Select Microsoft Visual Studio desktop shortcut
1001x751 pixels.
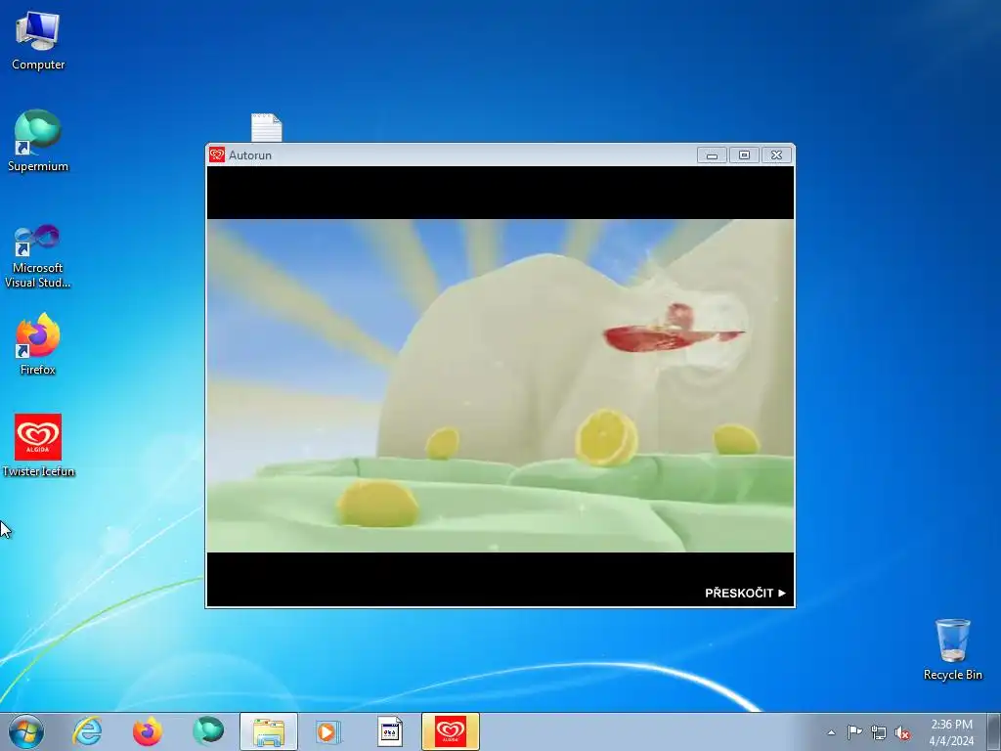click(x=38, y=255)
